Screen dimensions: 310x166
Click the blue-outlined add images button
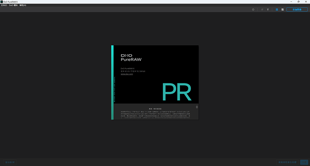pos(297,9)
